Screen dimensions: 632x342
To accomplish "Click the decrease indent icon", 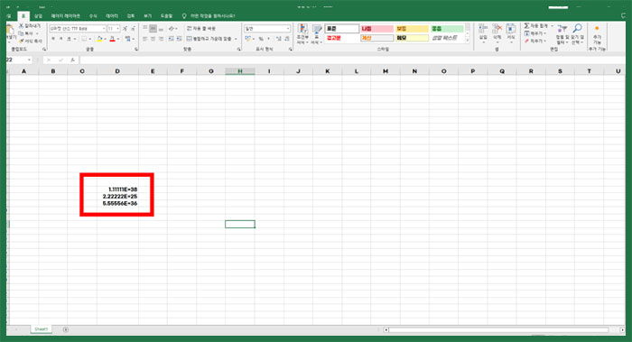I will tap(172, 39).
